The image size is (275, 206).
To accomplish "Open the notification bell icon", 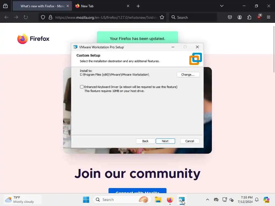I will point(257,200).
